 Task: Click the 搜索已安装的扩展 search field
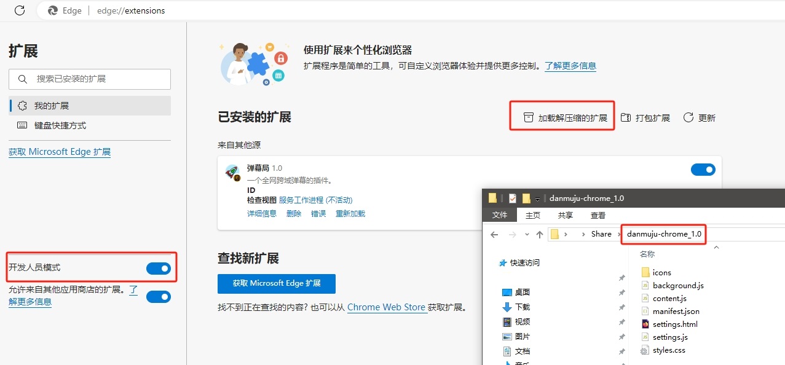click(x=90, y=79)
